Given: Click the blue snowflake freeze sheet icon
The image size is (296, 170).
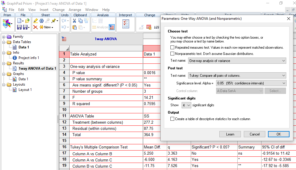Looking at the screenshot, I should (42, 21).
